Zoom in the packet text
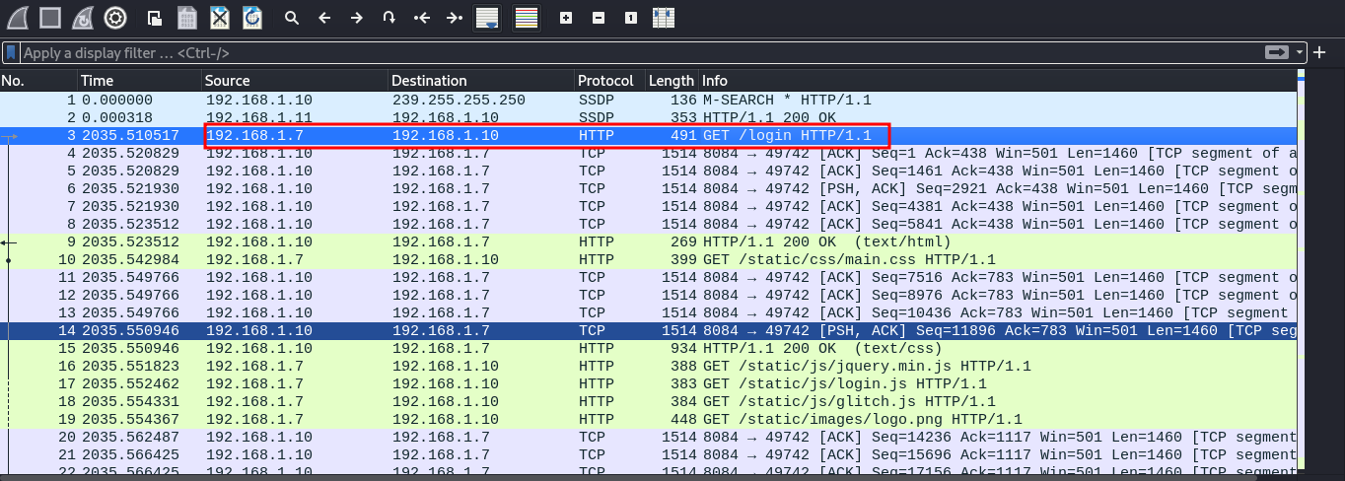This screenshot has width=1345, height=481. coord(565,18)
